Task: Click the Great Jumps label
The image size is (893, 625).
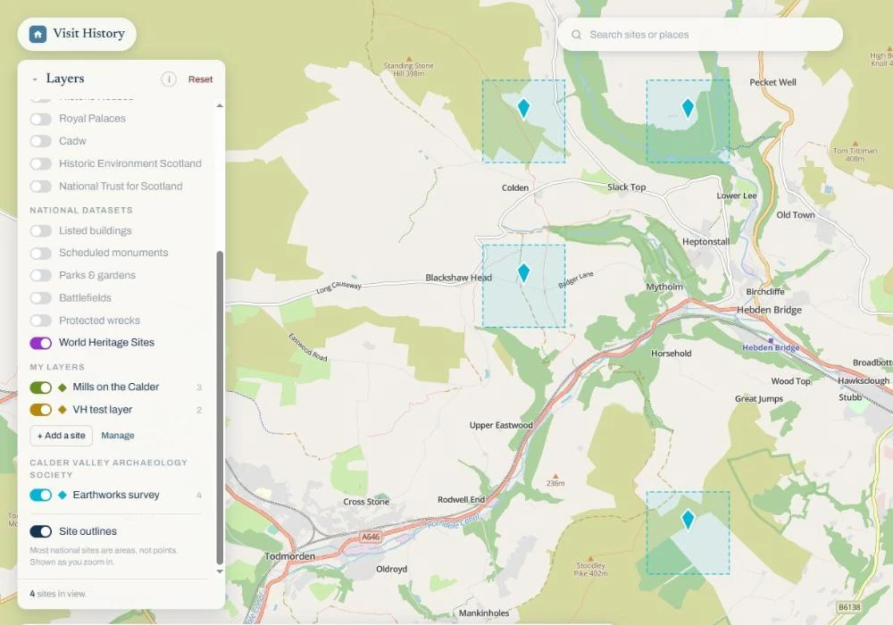Action: [758, 399]
